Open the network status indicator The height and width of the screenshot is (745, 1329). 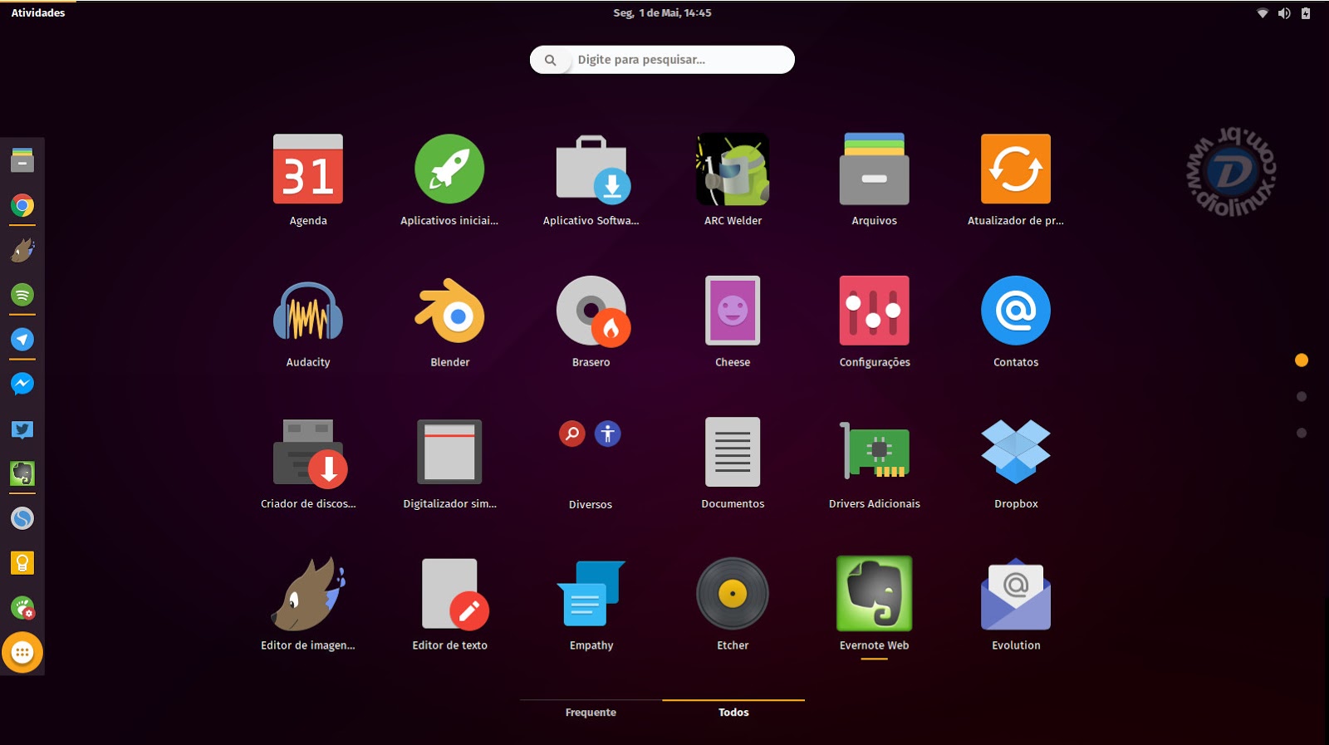pyautogui.click(x=1263, y=13)
